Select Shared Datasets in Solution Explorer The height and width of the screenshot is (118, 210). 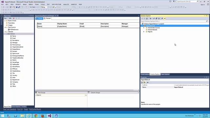click(x=153, y=30)
